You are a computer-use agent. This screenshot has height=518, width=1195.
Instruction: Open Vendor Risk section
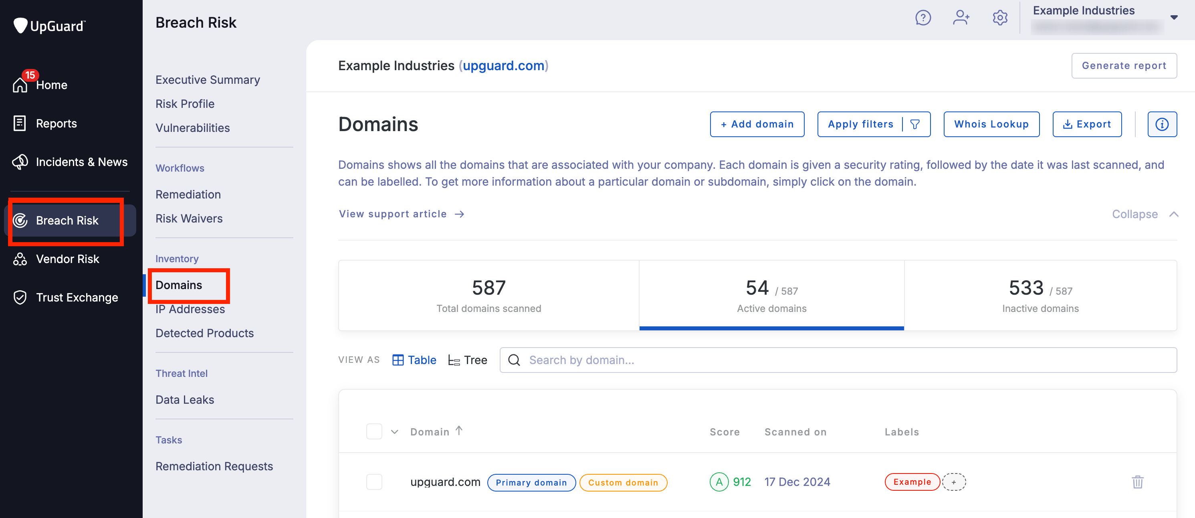point(68,259)
